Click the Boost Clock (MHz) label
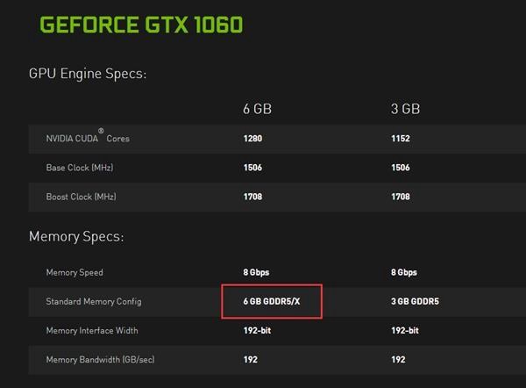This screenshot has height=388, width=526. pyautogui.click(x=82, y=197)
